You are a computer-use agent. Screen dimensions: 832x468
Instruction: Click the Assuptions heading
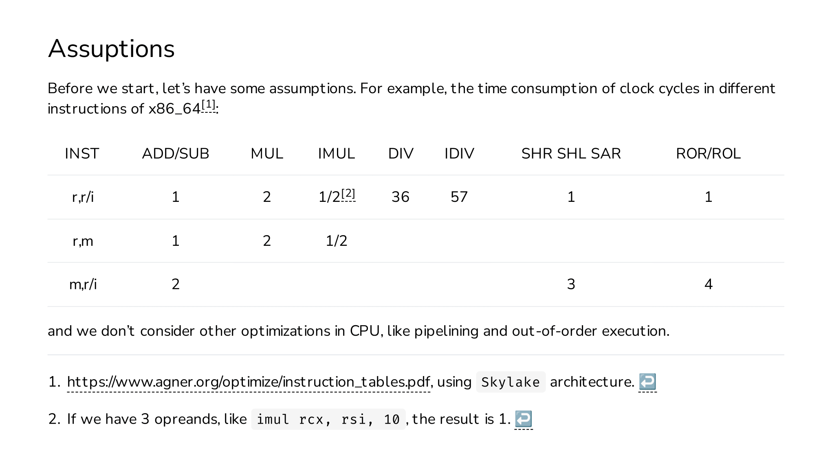(111, 49)
